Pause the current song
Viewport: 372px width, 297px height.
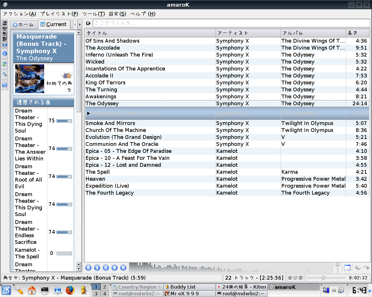pyautogui.click(x=106, y=268)
